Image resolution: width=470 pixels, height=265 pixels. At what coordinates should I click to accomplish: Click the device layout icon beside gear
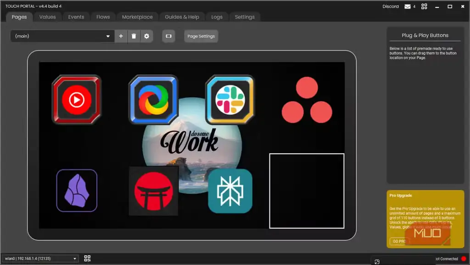[x=168, y=36]
